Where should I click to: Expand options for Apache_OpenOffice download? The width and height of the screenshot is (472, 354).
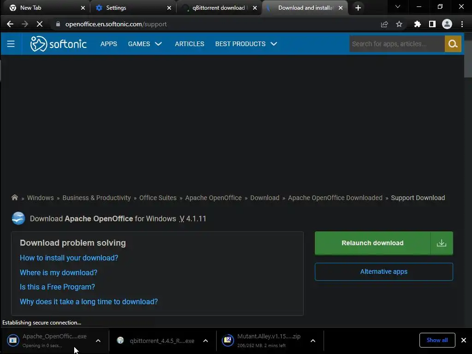98,341
